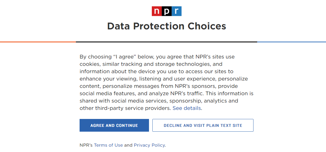Viewport: 326px width, 152px height.
Task: Open the See details link
Action: click(x=187, y=108)
